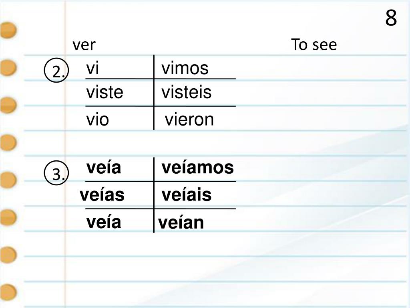Click the circled number 3 marker

click(56, 173)
